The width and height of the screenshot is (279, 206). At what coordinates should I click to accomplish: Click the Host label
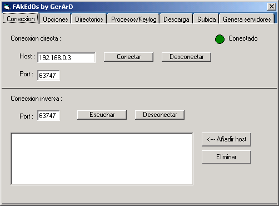(x=27, y=56)
